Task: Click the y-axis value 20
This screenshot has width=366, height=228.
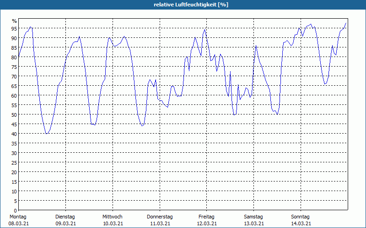Action: (x=14, y=172)
